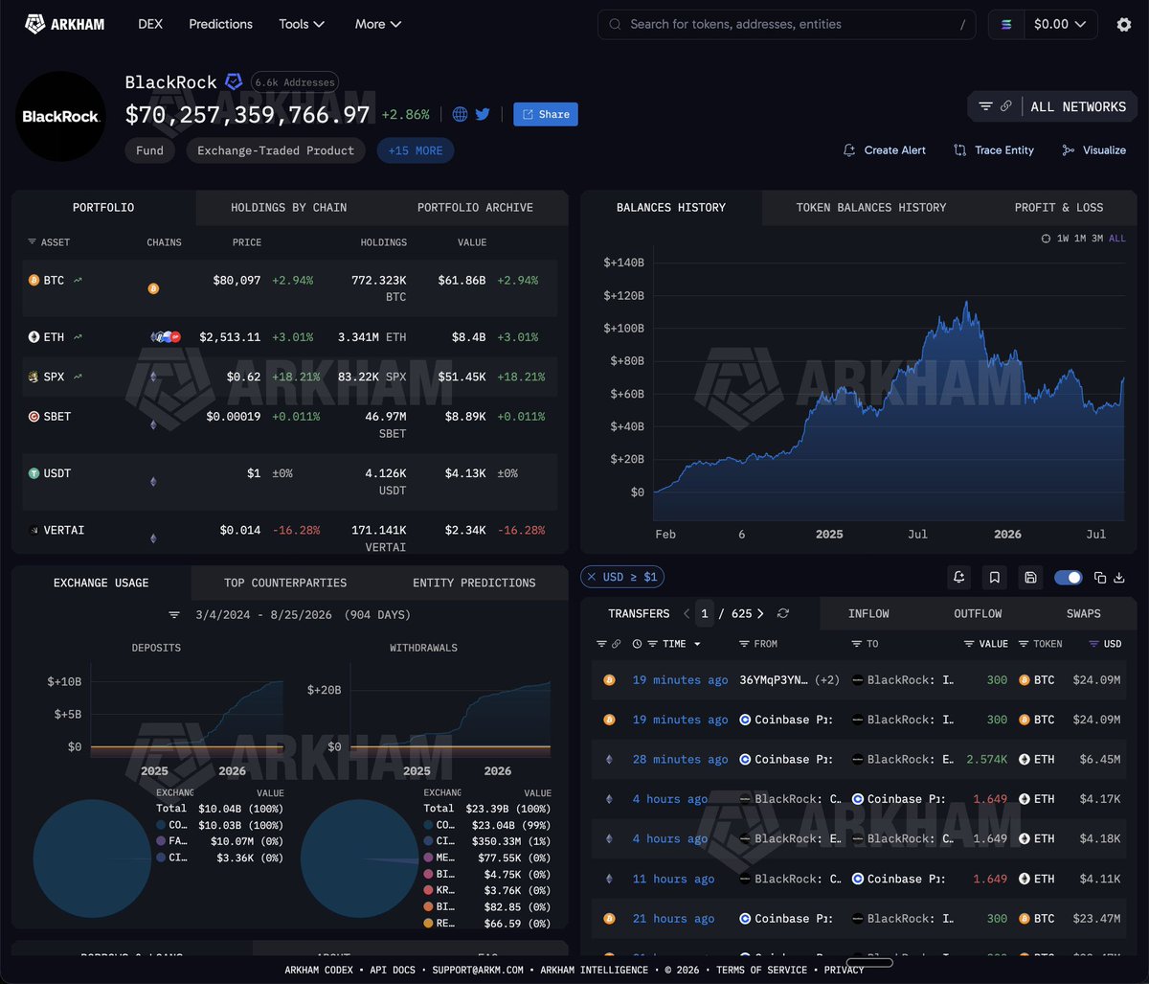Open the settings gear icon

click(x=1124, y=25)
